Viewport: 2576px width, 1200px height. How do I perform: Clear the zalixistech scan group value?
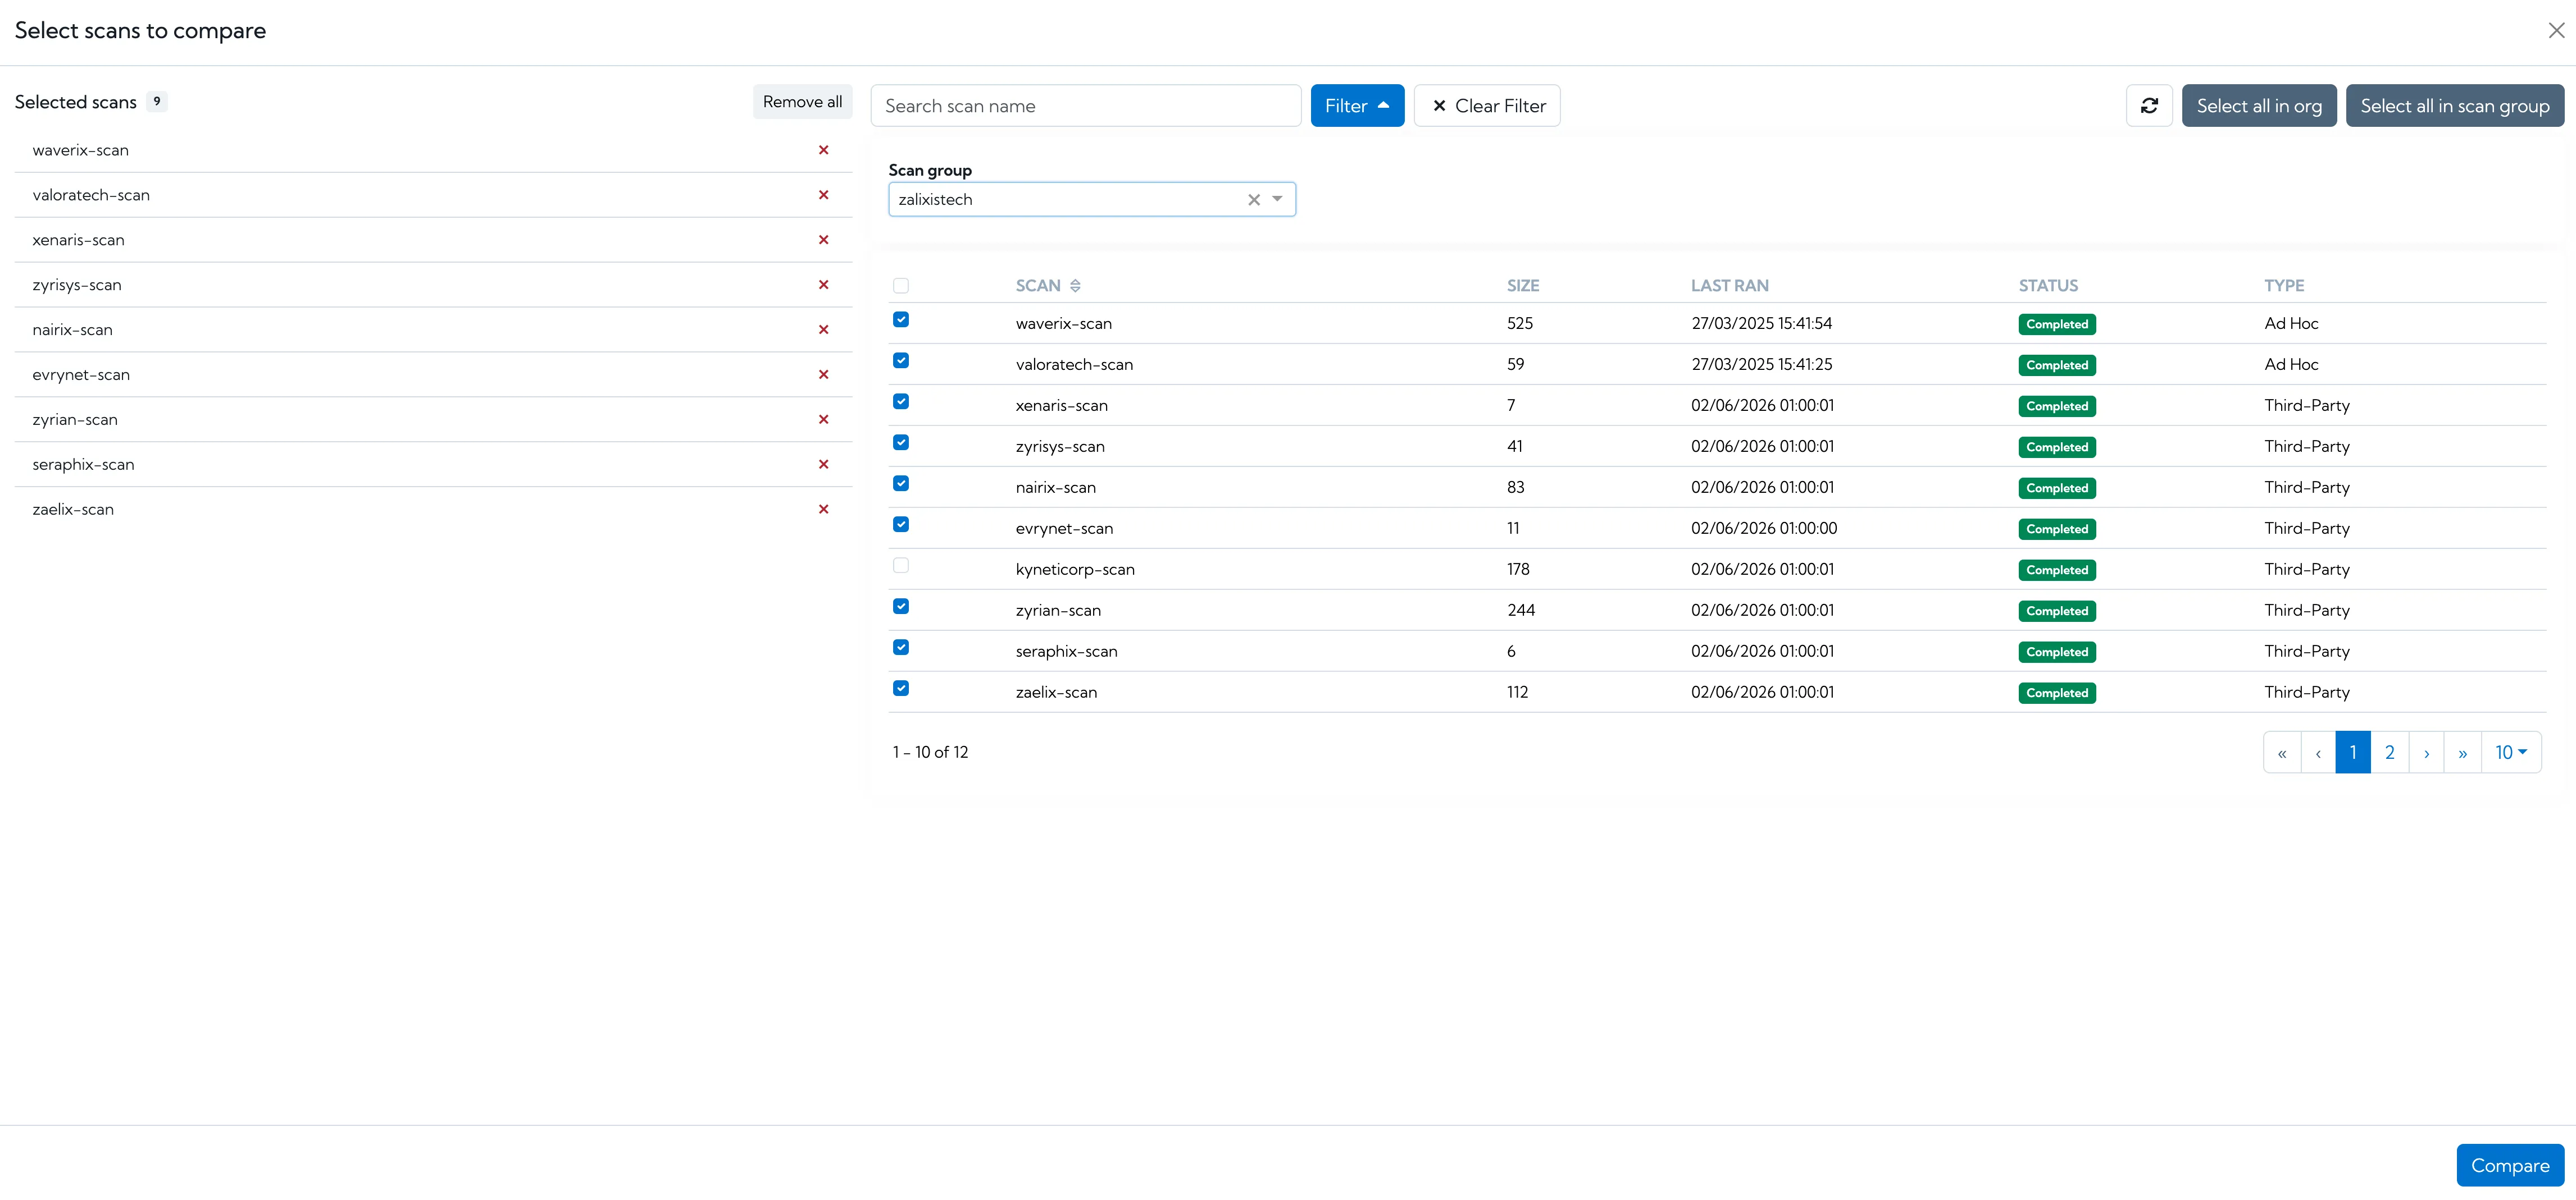click(1253, 200)
